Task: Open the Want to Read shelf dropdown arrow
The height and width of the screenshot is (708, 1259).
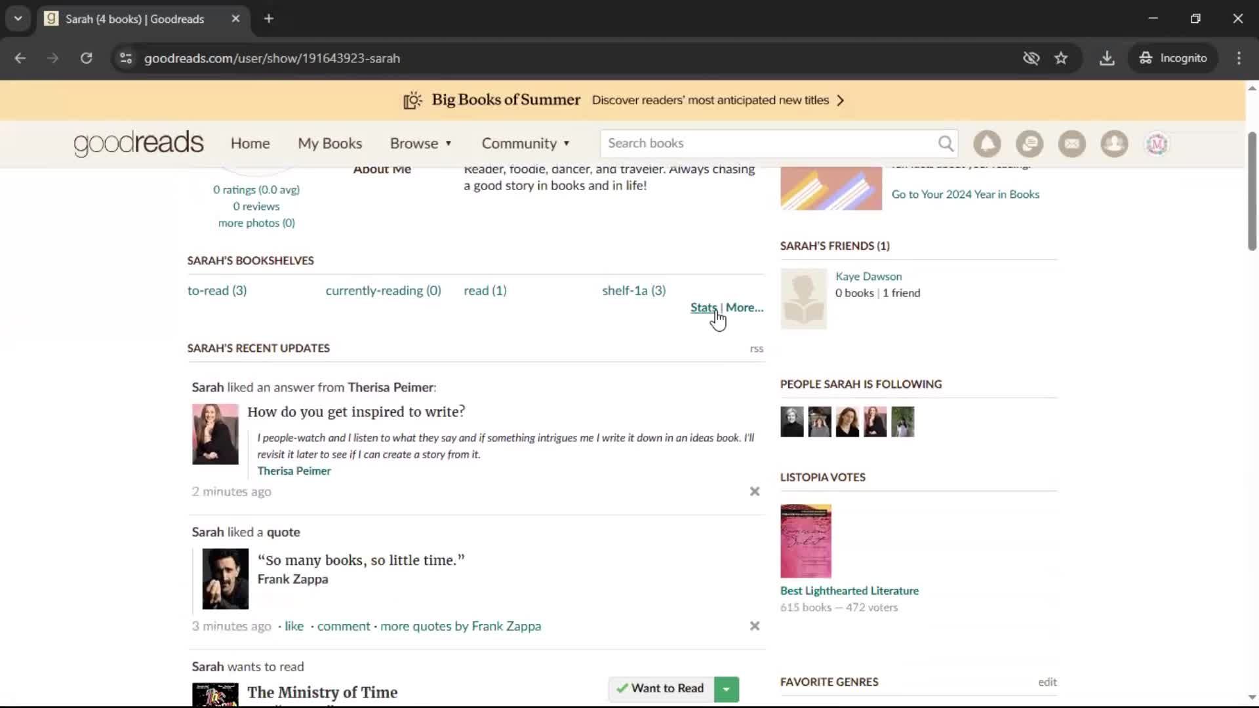Action: click(x=727, y=689)
